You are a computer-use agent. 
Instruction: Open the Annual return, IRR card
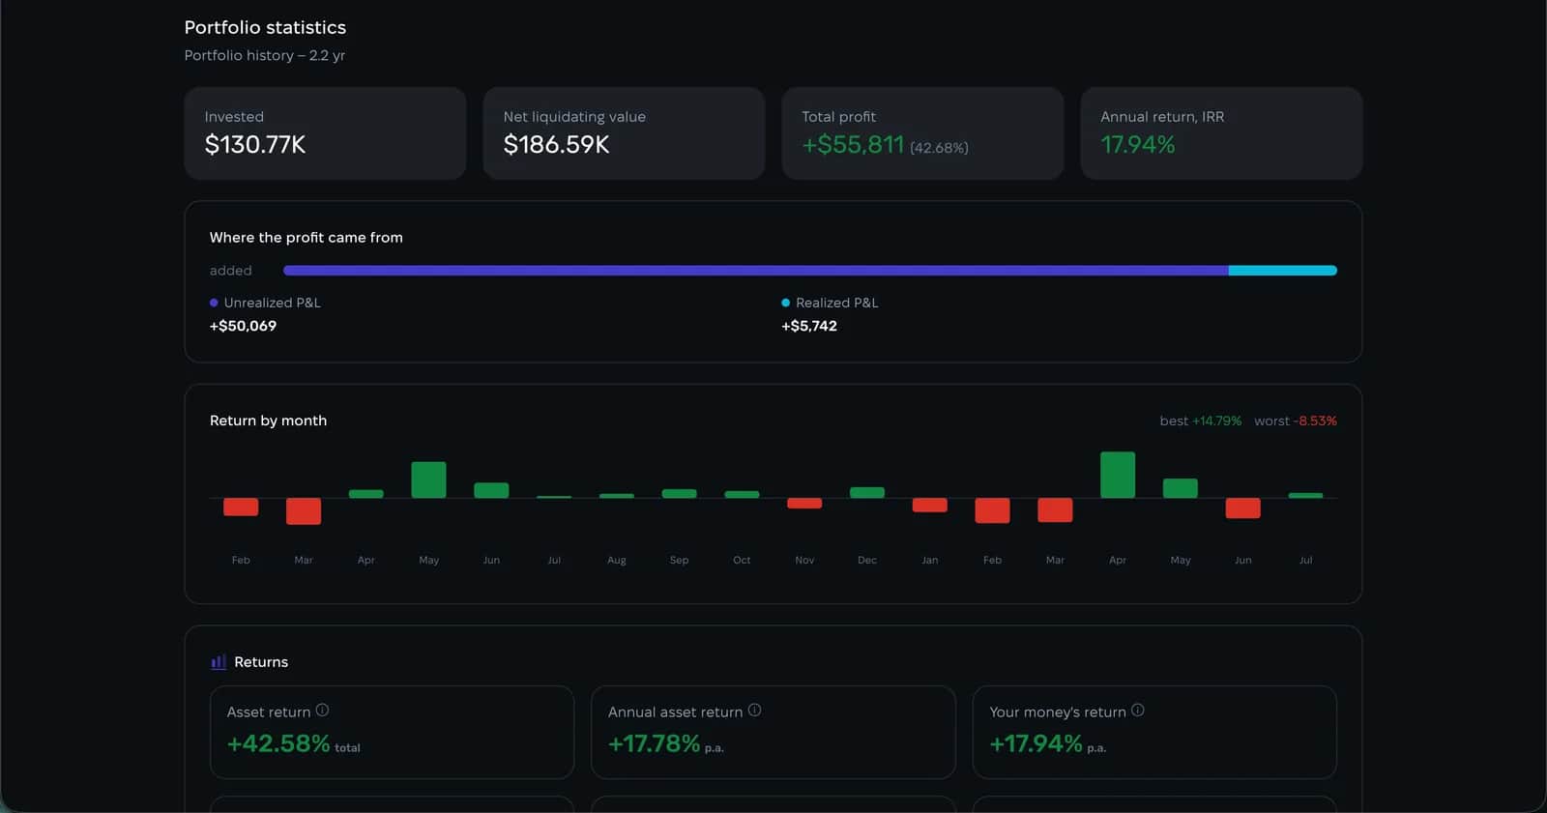click(1221, 133)
